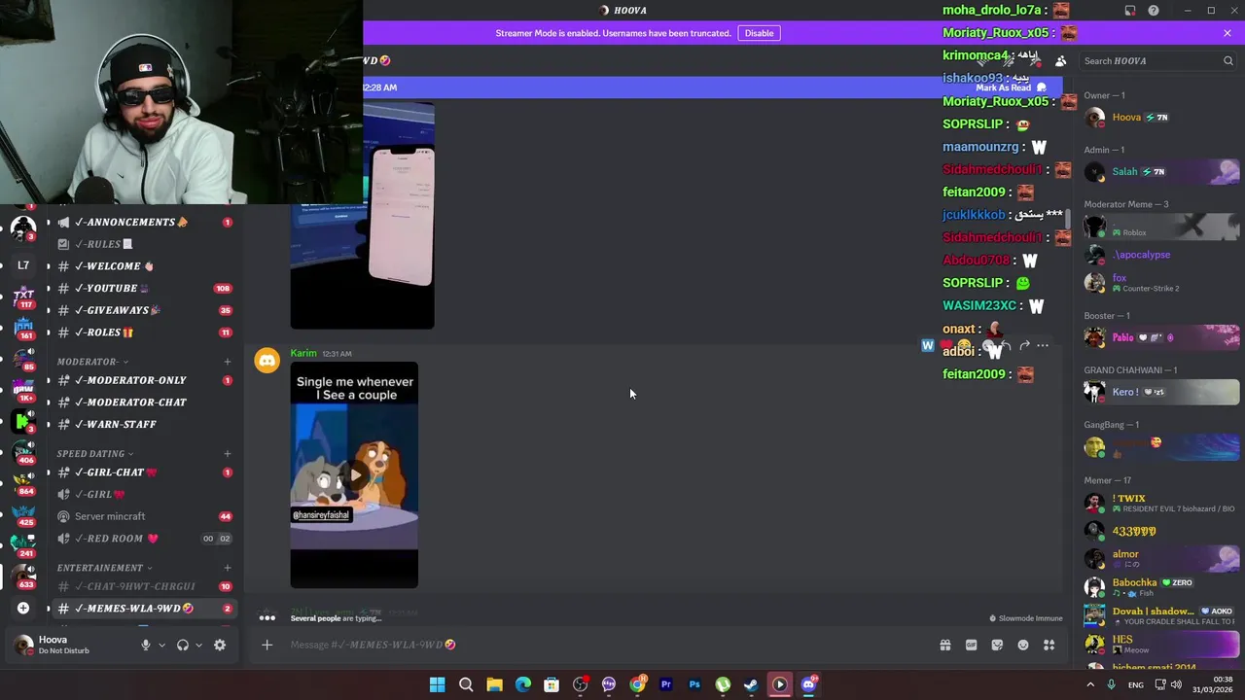Open the ANNONCEMENTS channel
The width and height of the screenshot is (1245, 700).
[x=146, y=222]
